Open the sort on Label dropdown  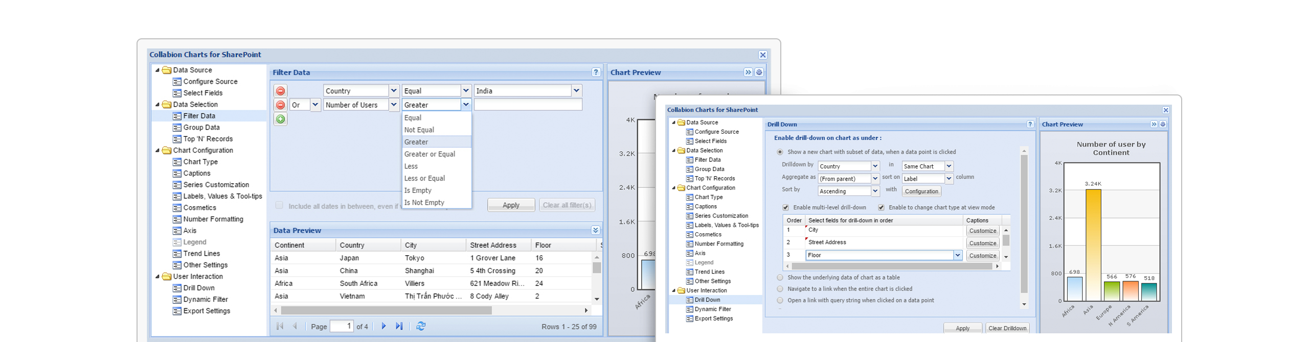pyautogui.click(x=949, y=179)
